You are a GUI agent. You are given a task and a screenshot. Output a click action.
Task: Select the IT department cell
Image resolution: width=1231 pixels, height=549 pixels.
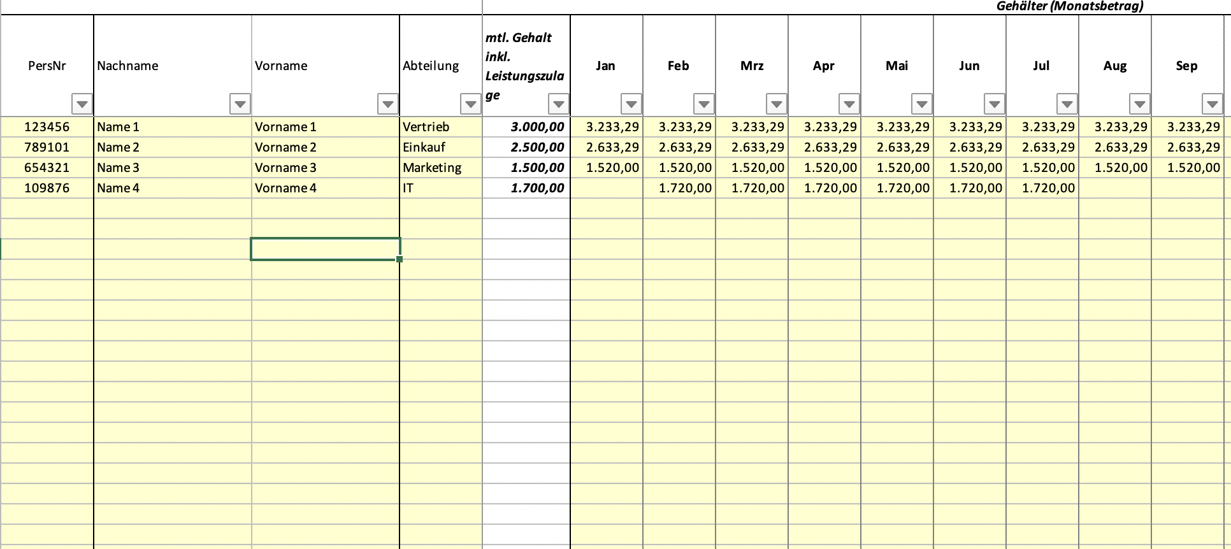point(441,188)
